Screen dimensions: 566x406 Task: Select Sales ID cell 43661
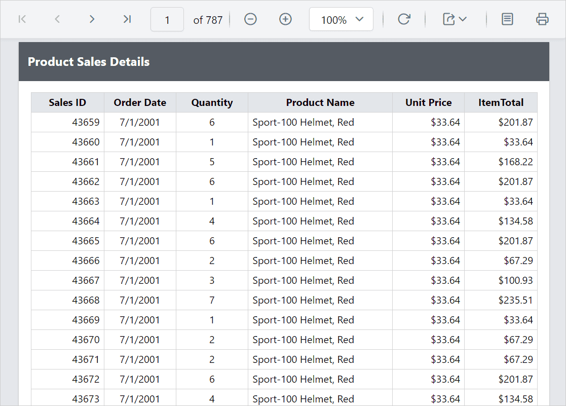(67, 162)
